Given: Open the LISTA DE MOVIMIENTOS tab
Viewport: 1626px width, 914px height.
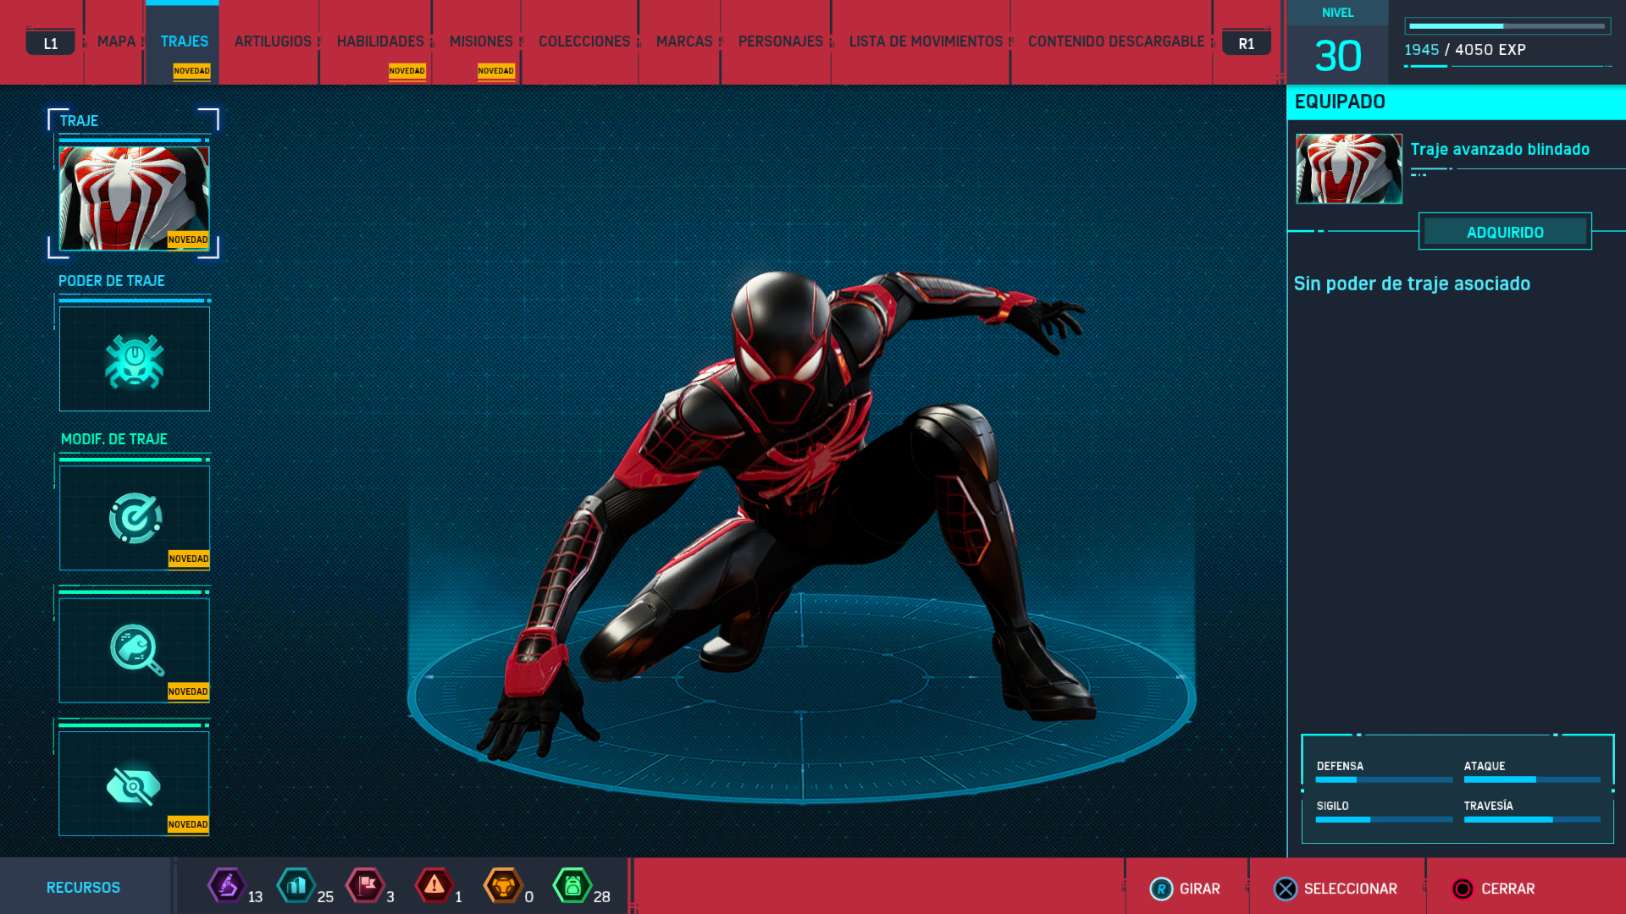Looking at the screenshot, I should coord(926,41).
